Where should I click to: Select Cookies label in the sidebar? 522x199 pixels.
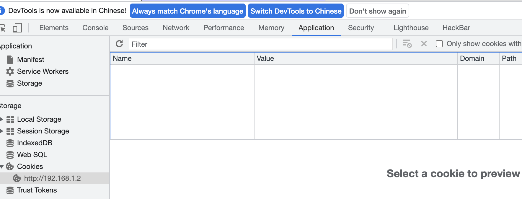coord(30,167)
